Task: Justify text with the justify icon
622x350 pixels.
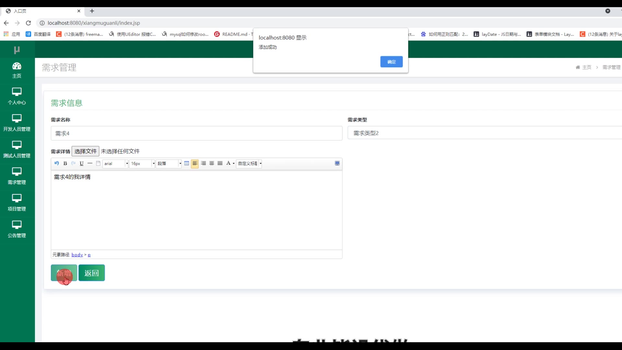Action: [220, 163]
